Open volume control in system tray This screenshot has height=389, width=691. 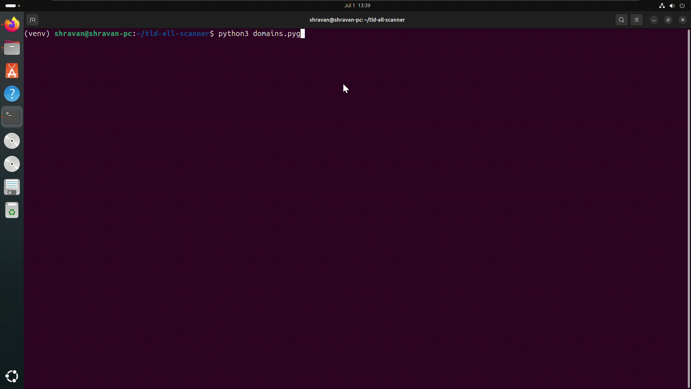click(672, 6)
